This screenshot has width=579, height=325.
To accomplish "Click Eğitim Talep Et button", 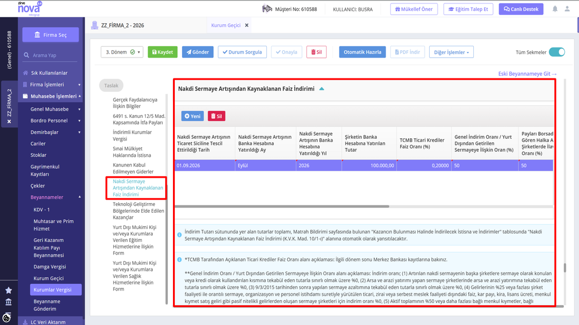I will click(468, 9).
